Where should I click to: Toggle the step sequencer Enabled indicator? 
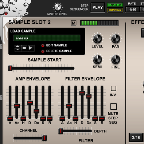coord(115,5)
